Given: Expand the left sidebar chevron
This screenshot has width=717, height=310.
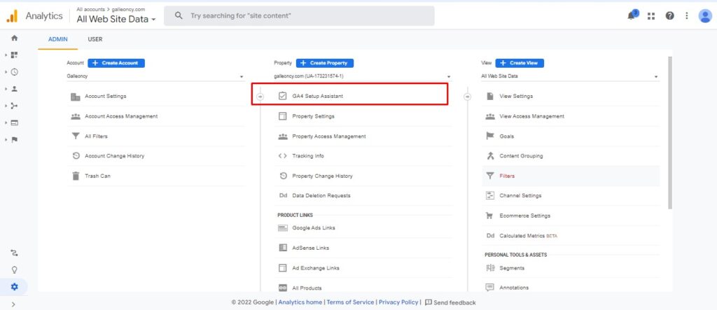Looking at the screenshot, I should pos(13,304).
